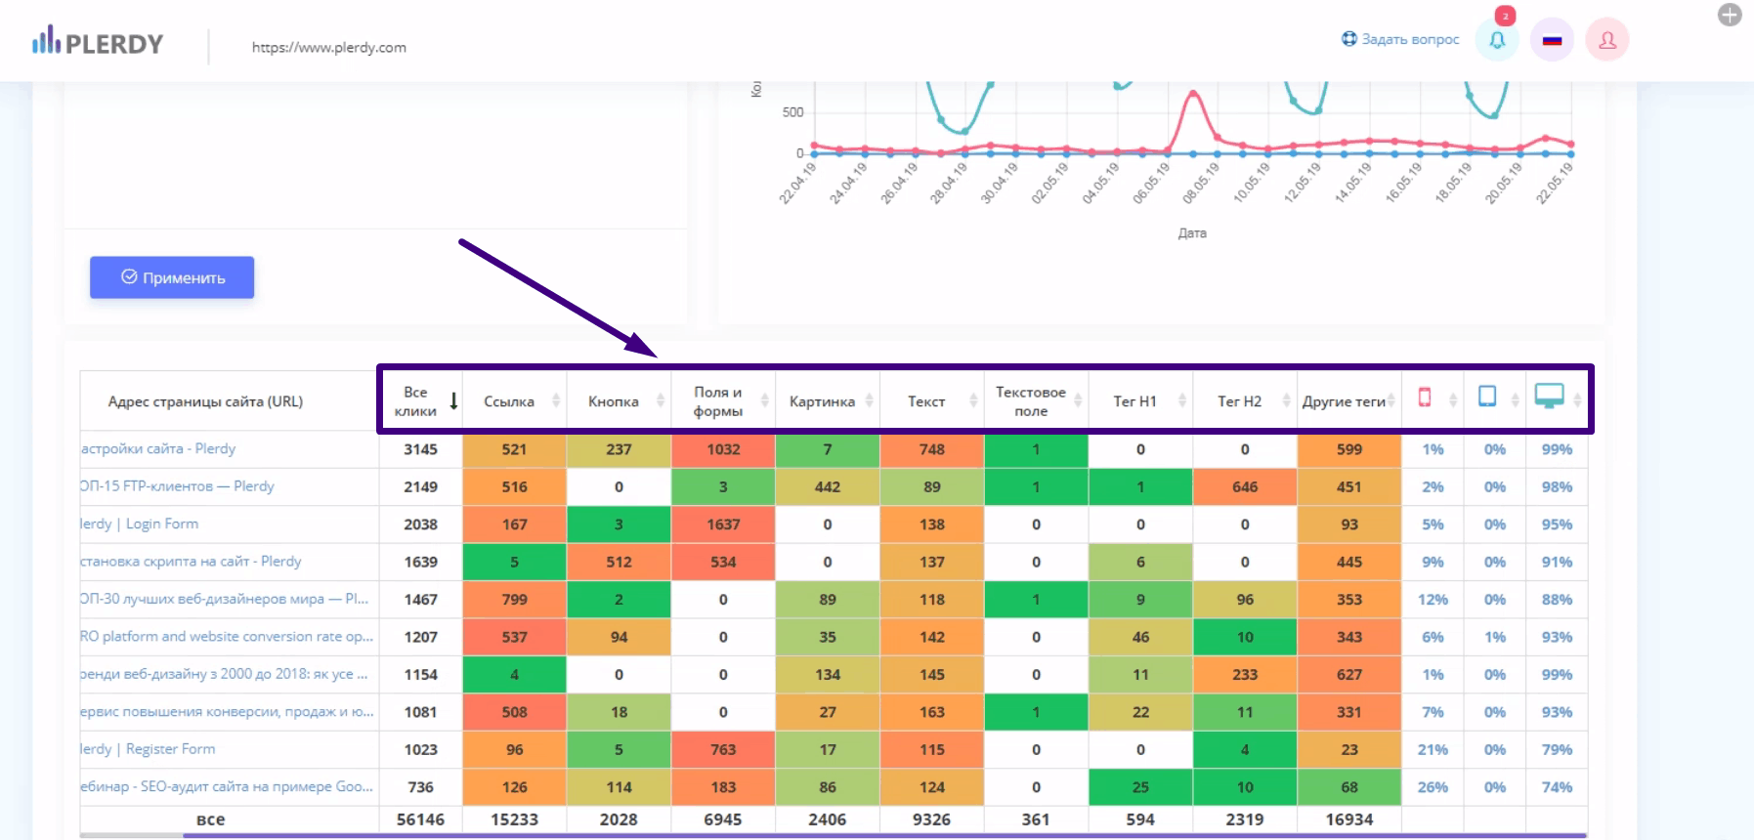Open the user profile avatar menu
This screenshot has height=840, width=1754.
1607,40
